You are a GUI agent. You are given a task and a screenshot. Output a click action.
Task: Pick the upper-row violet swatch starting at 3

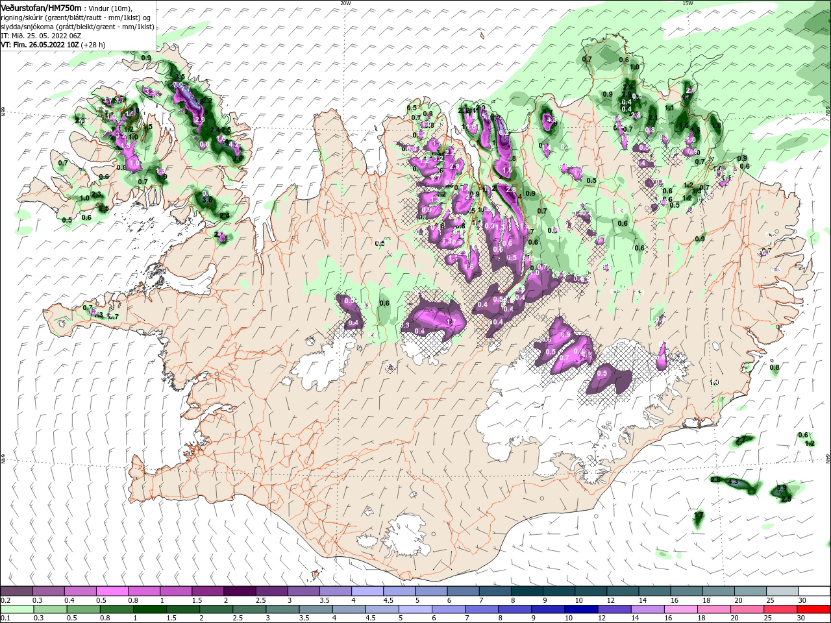point(303,591)
